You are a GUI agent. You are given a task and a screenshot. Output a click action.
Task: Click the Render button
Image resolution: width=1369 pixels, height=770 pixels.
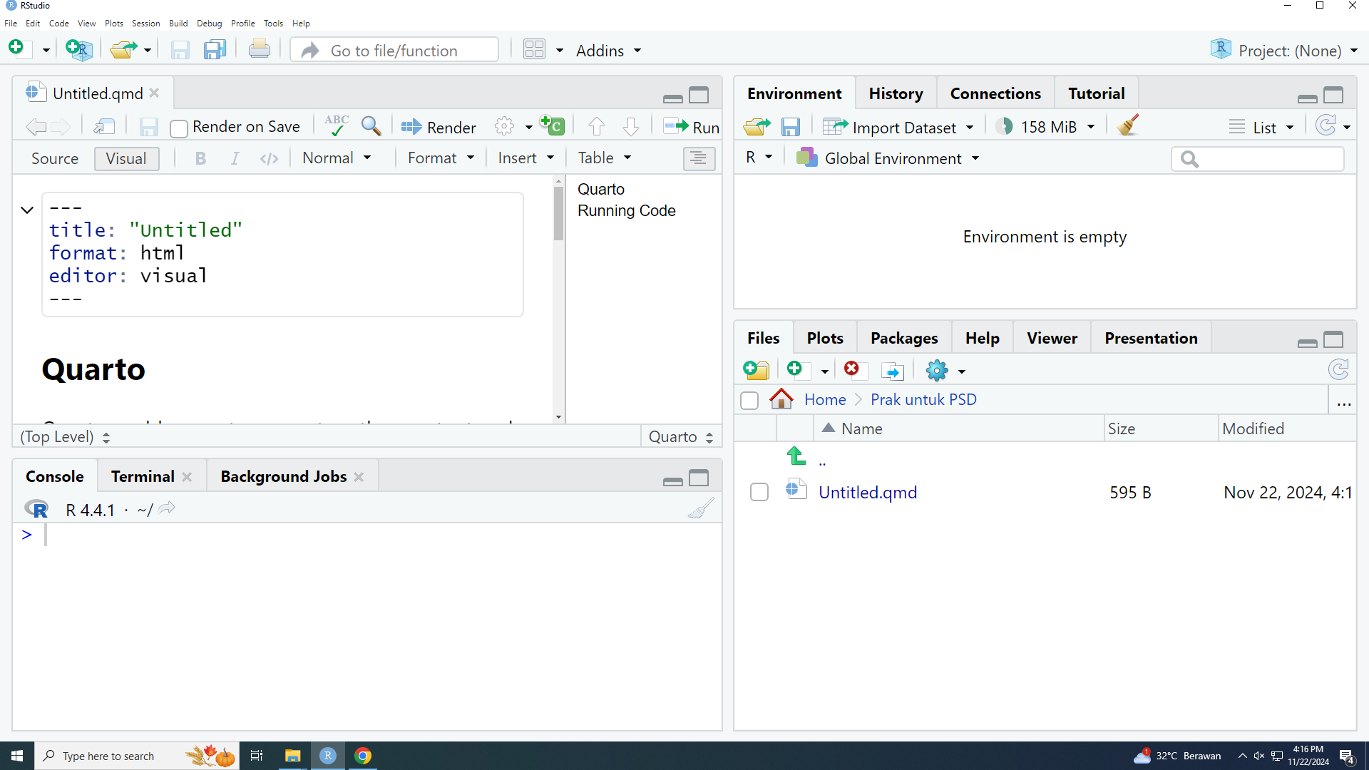click(x=439, y=127)
